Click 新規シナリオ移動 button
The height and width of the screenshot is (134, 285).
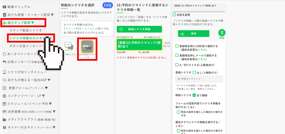(139, 29)
